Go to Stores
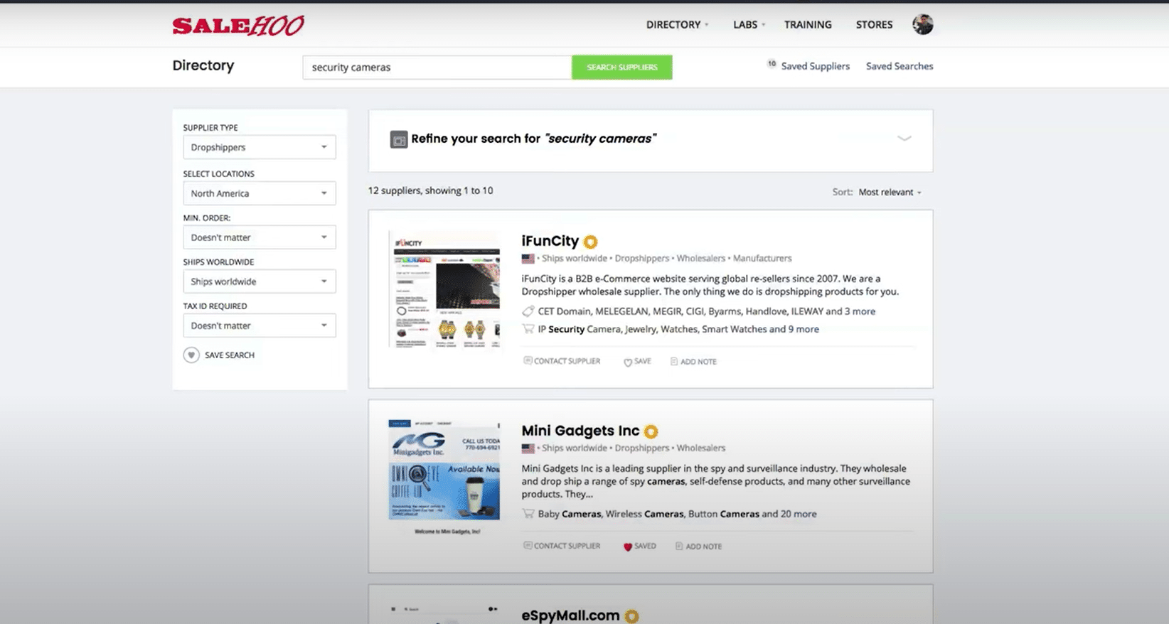Screen dimensions: 1169x624 874,25
